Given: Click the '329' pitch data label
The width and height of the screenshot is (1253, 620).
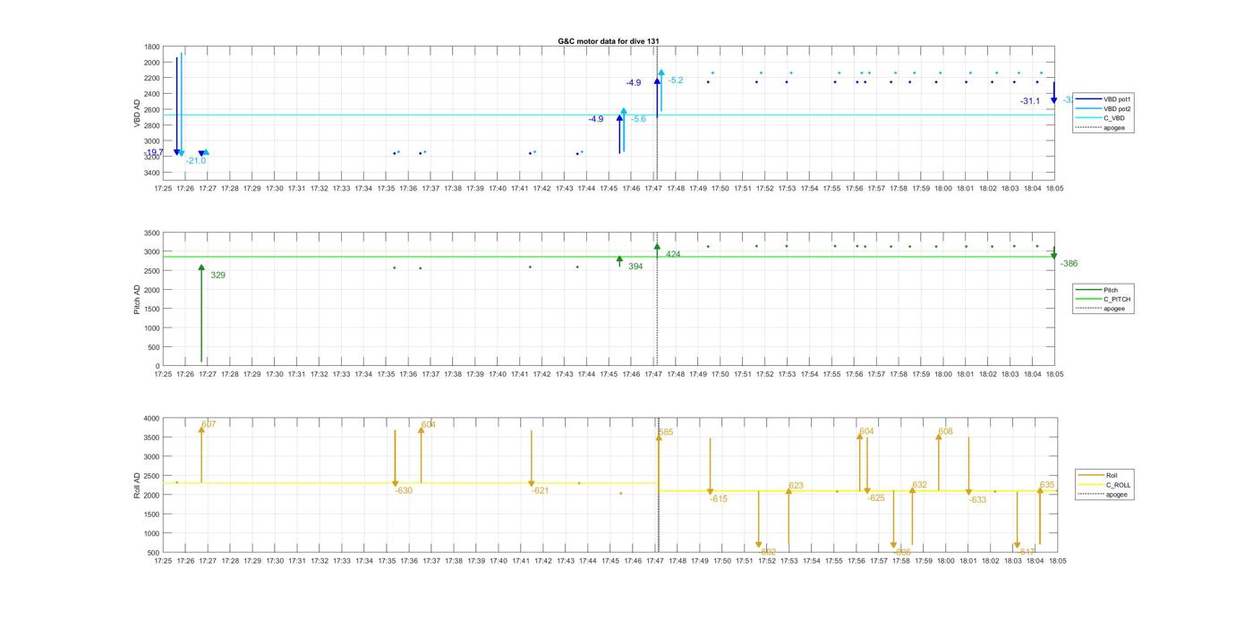Looking at the screenshot, I should [217, 276].
